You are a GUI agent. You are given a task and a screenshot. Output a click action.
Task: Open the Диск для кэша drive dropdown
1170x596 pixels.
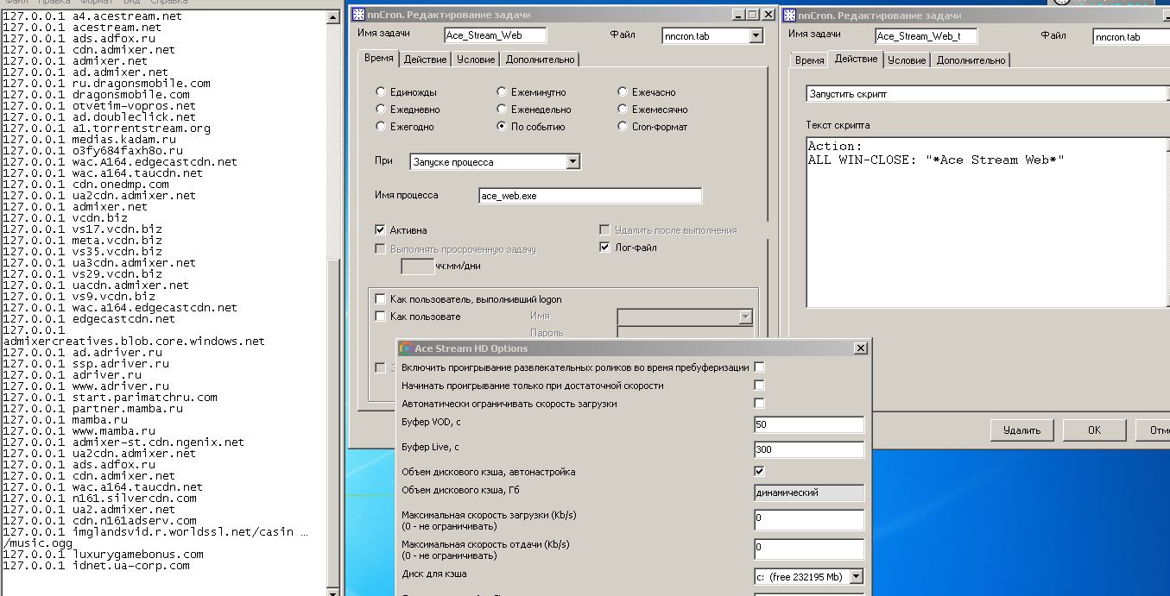pyautogui.click(x=856, y=576)
